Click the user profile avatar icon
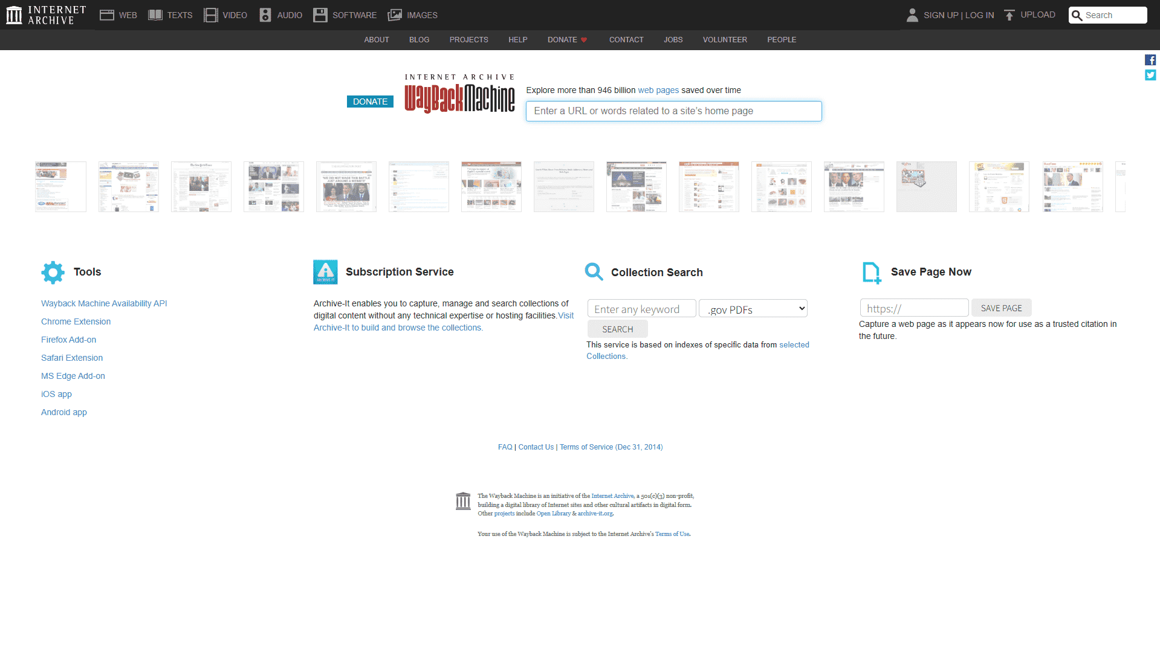Image resolution: width=1160 pixels, height=652 pixels. tap(912, 15)
